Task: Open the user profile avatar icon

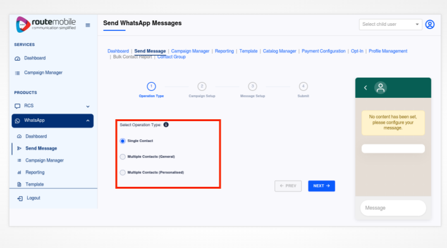Action: coord(429,25)
